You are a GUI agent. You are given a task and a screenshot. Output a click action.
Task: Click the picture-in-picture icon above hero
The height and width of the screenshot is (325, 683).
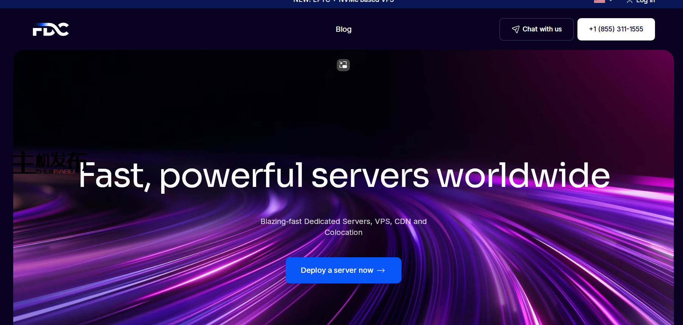tap(343, 65)
